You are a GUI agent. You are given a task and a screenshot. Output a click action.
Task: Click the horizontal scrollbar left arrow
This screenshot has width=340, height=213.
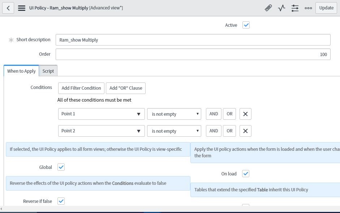coord(1,209)
